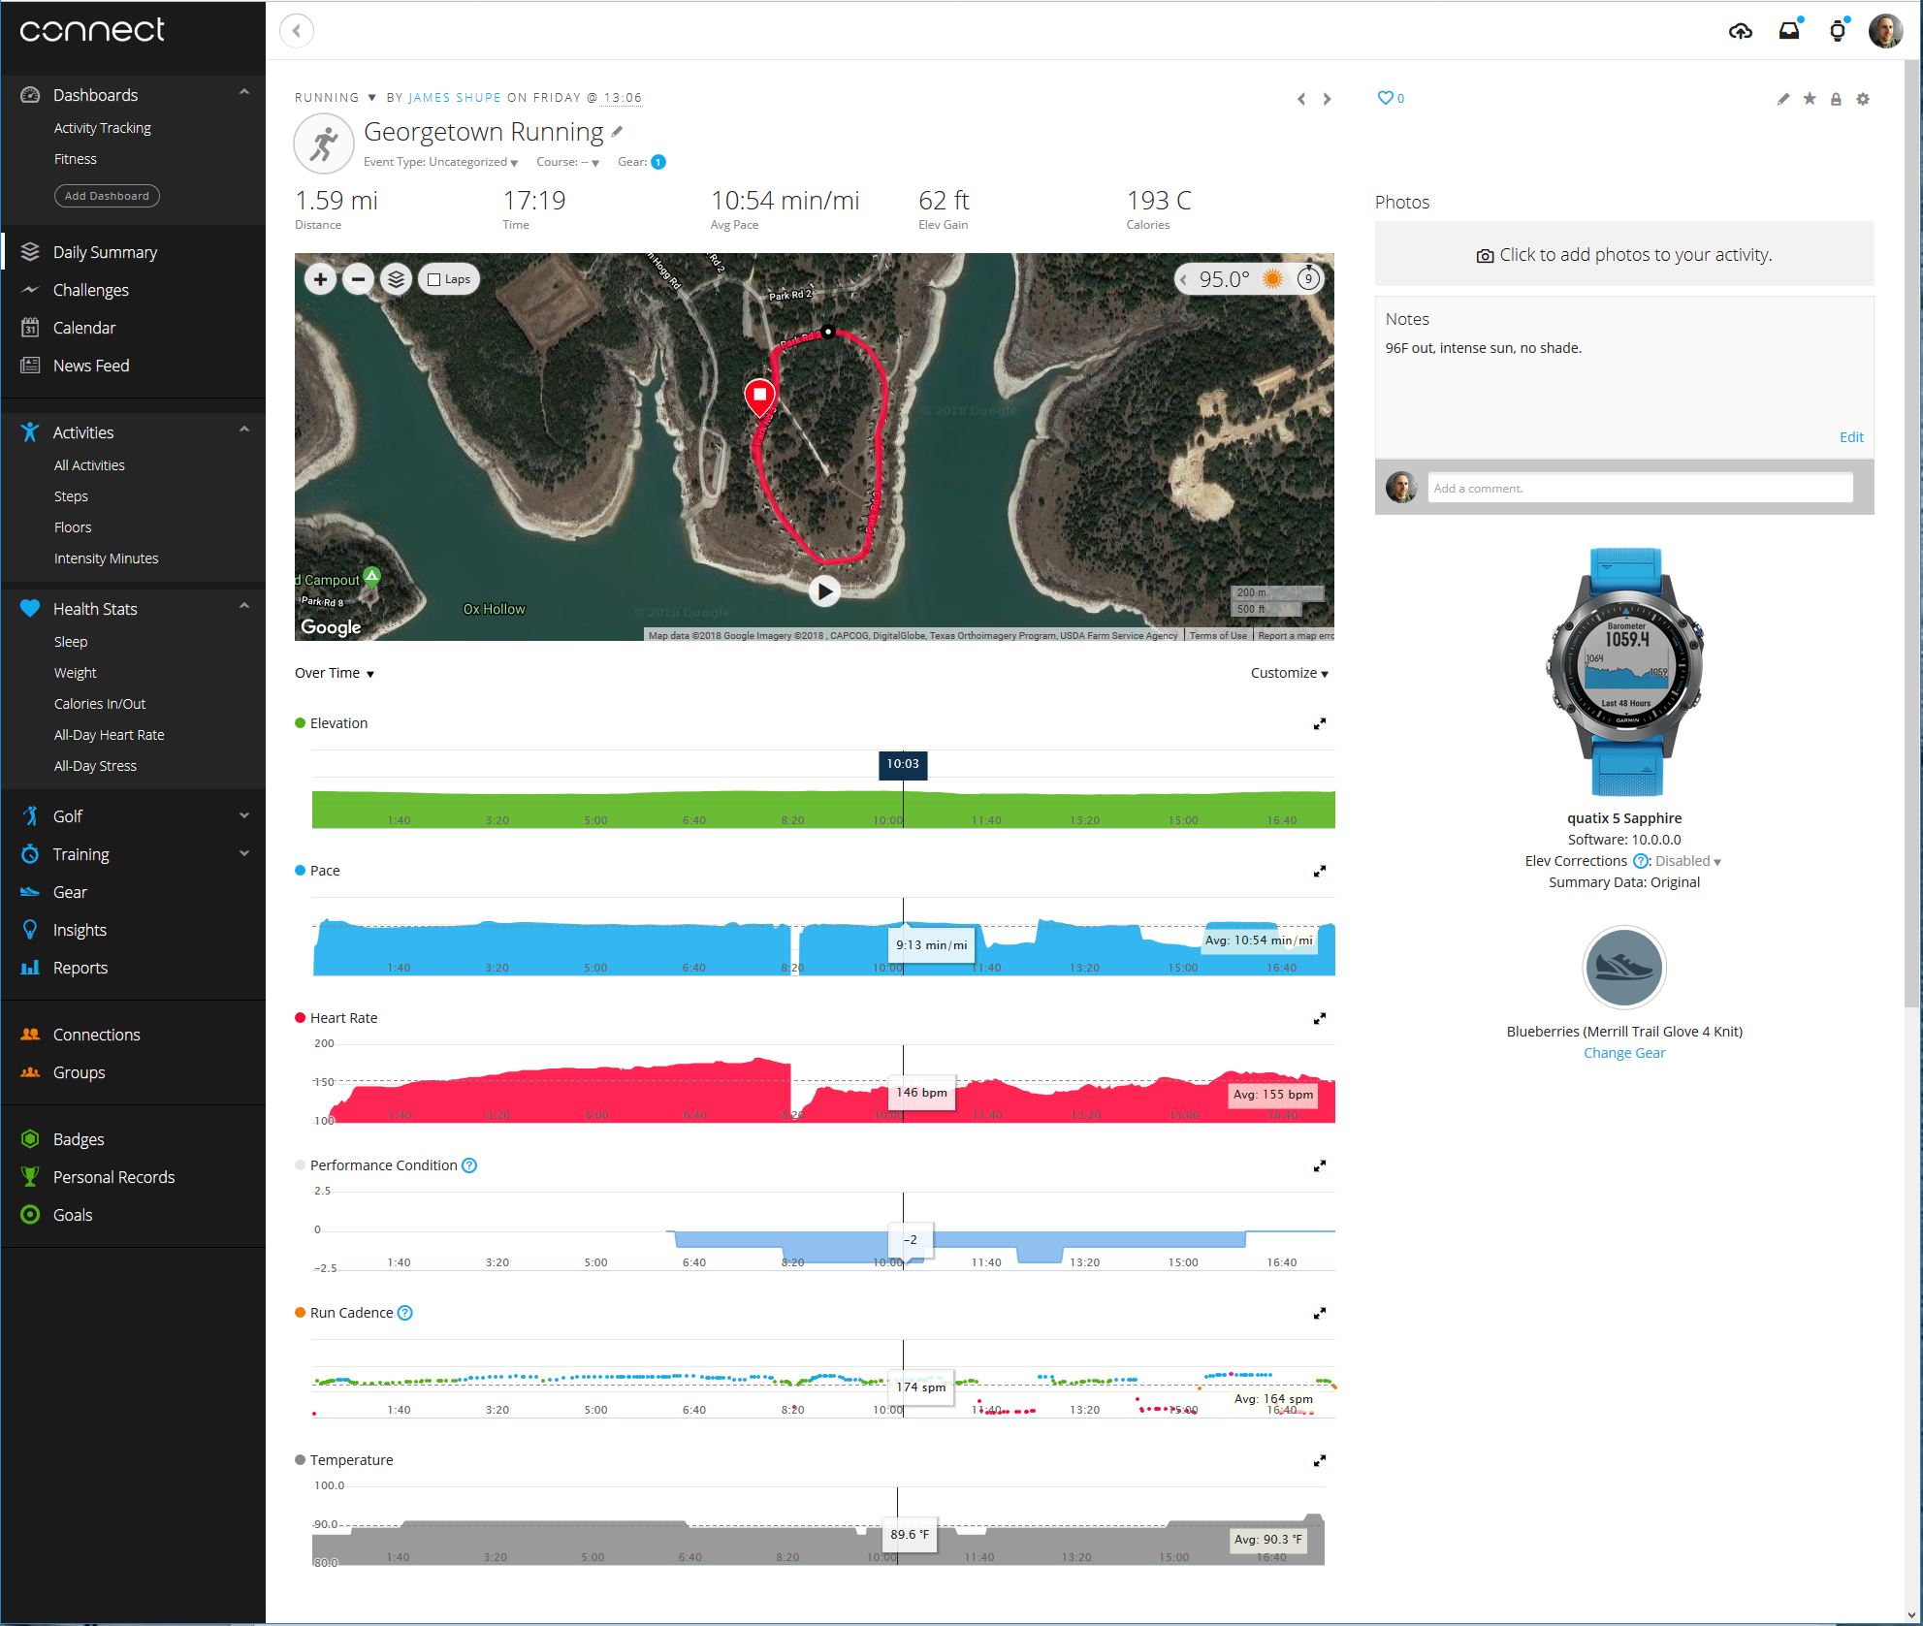Open Challenges in sidebar
This screenshot has width=1923, height=1626.
click(90, 290)
